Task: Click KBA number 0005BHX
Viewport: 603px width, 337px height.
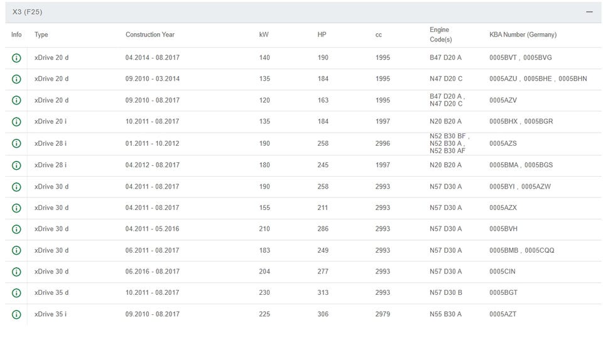Action: pyautogui.click(x=503, y=121)
